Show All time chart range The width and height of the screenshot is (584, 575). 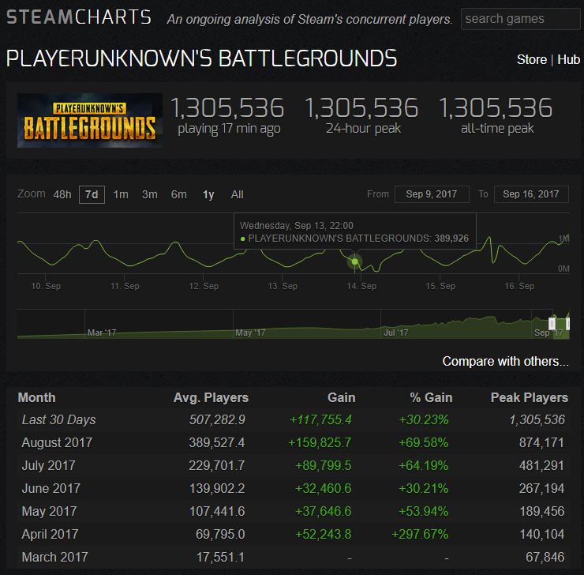click(238, 194)
